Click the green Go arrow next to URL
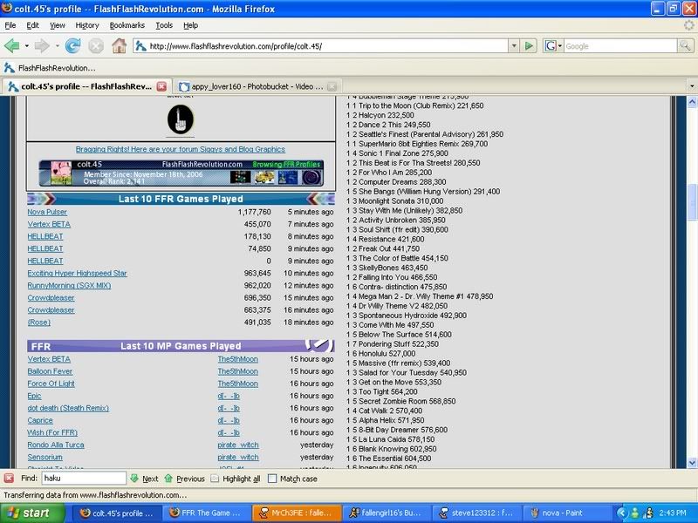Viewport: 698px width, 523px height. [529, 46]
